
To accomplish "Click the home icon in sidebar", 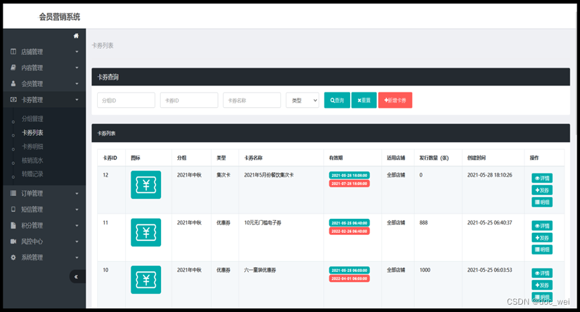I will click(x=76, y=35).
